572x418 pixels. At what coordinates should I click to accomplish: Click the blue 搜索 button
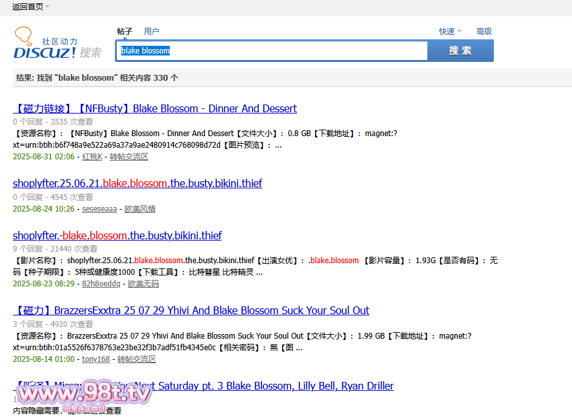click(460, 51)
